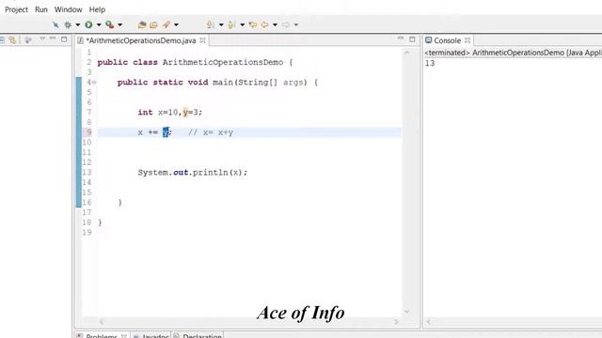602x338 pixels.
Task: Click the editor vertical scrollbar up arrow
Action: [x=407, y=53]
